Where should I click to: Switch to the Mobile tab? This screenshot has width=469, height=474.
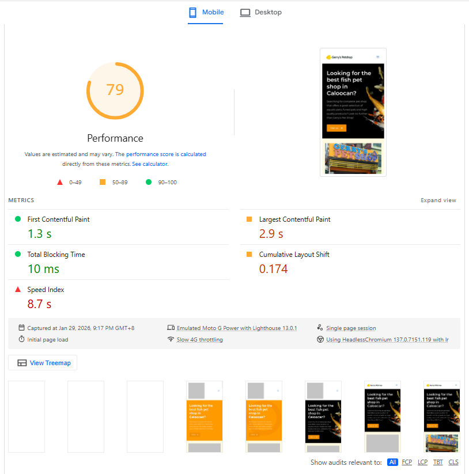[x=206, y=12]
